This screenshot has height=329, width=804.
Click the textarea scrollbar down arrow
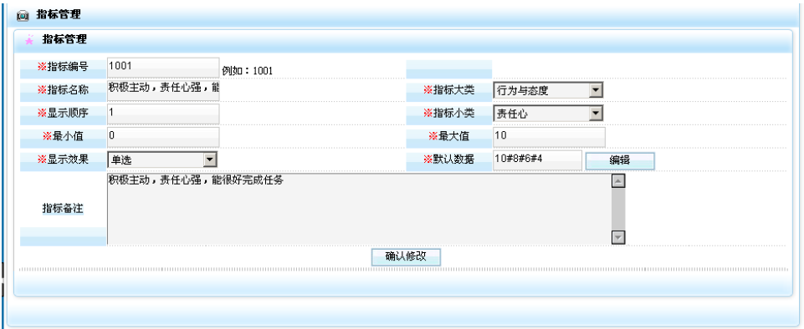(618, 237)
